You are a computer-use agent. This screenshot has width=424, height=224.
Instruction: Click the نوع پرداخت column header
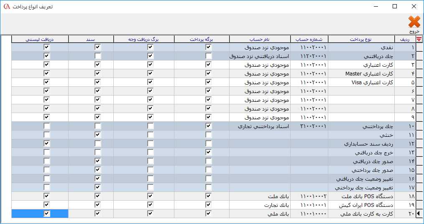[362, 39]
